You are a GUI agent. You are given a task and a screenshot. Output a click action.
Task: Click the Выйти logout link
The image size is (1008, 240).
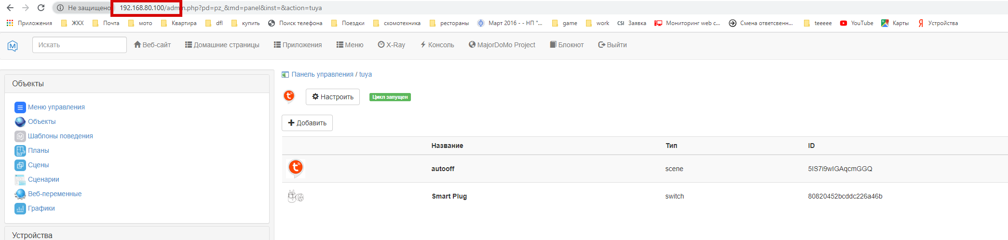click(613, 45)
